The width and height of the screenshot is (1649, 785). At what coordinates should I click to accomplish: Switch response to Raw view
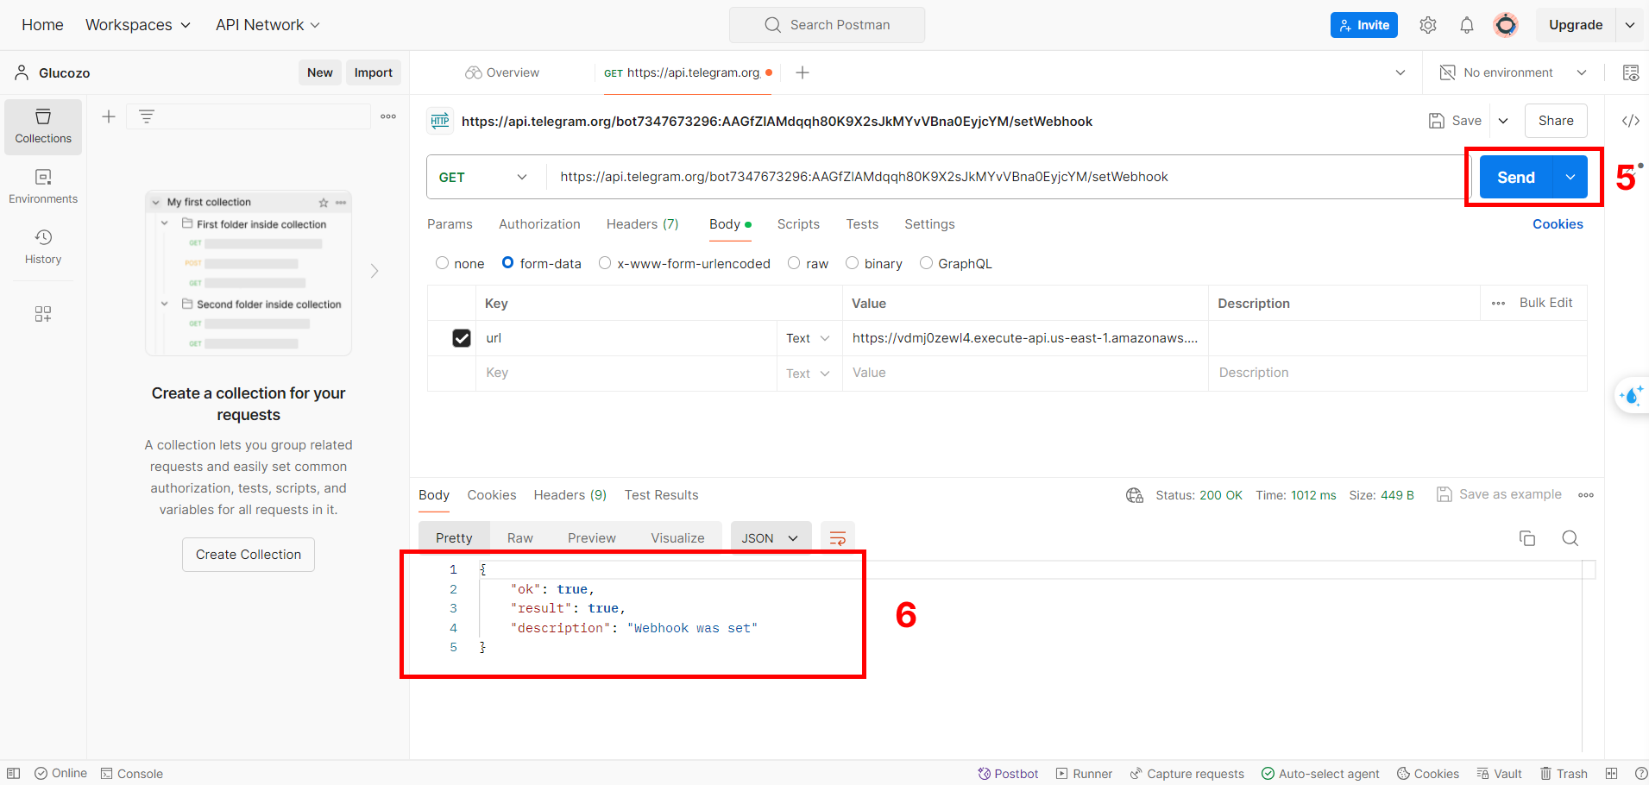[520, 538]
